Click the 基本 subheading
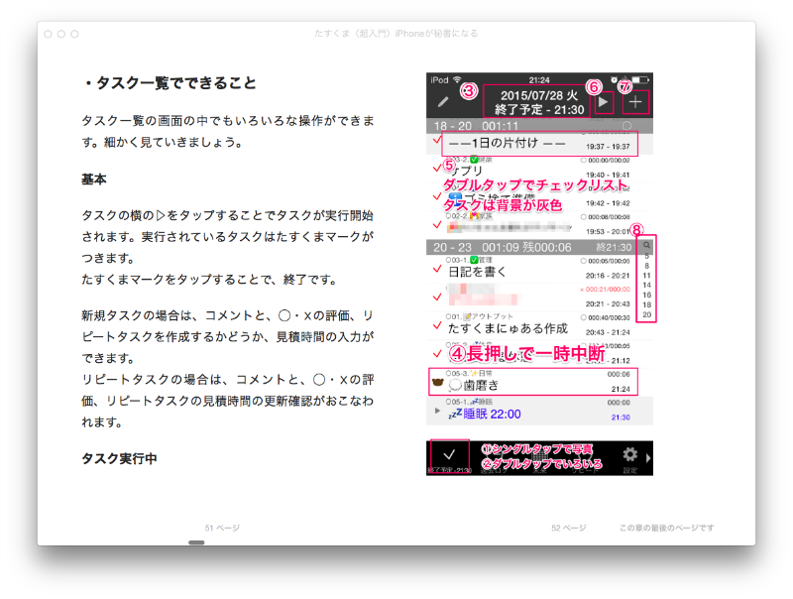Viewport: 793px width, 599px height. tap(93, 180)
